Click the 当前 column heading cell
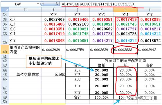Viewport: 162px width, 105px height. [101, 65]
